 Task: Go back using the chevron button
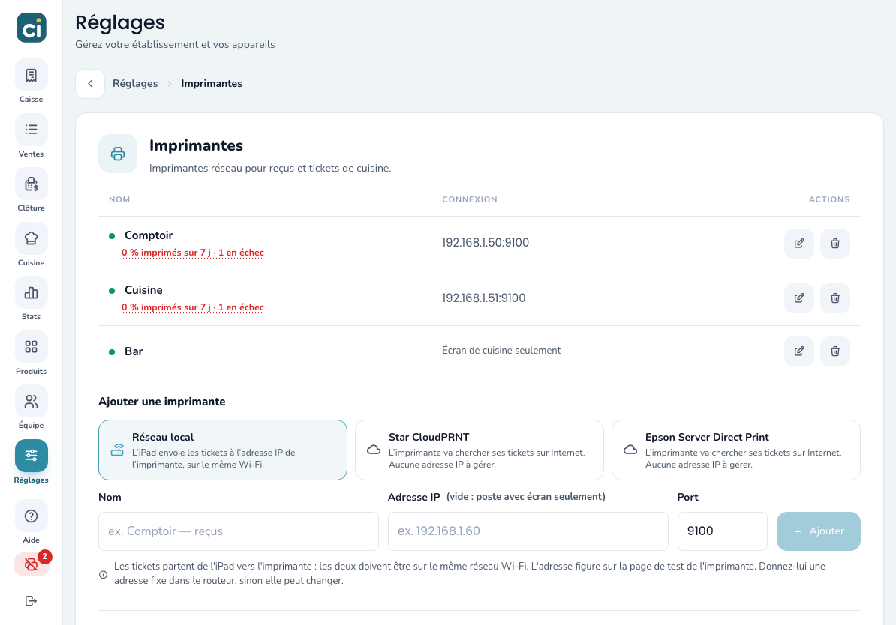pos(90,84)
